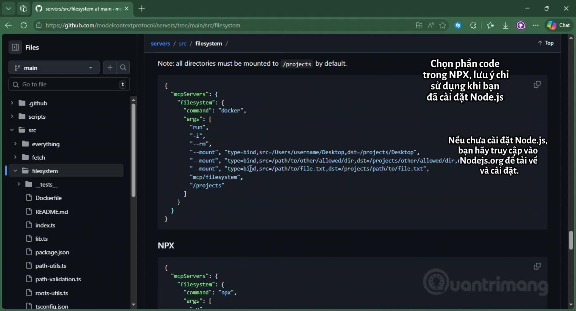Open Copilot Chat sidebar

coord(558,25)
